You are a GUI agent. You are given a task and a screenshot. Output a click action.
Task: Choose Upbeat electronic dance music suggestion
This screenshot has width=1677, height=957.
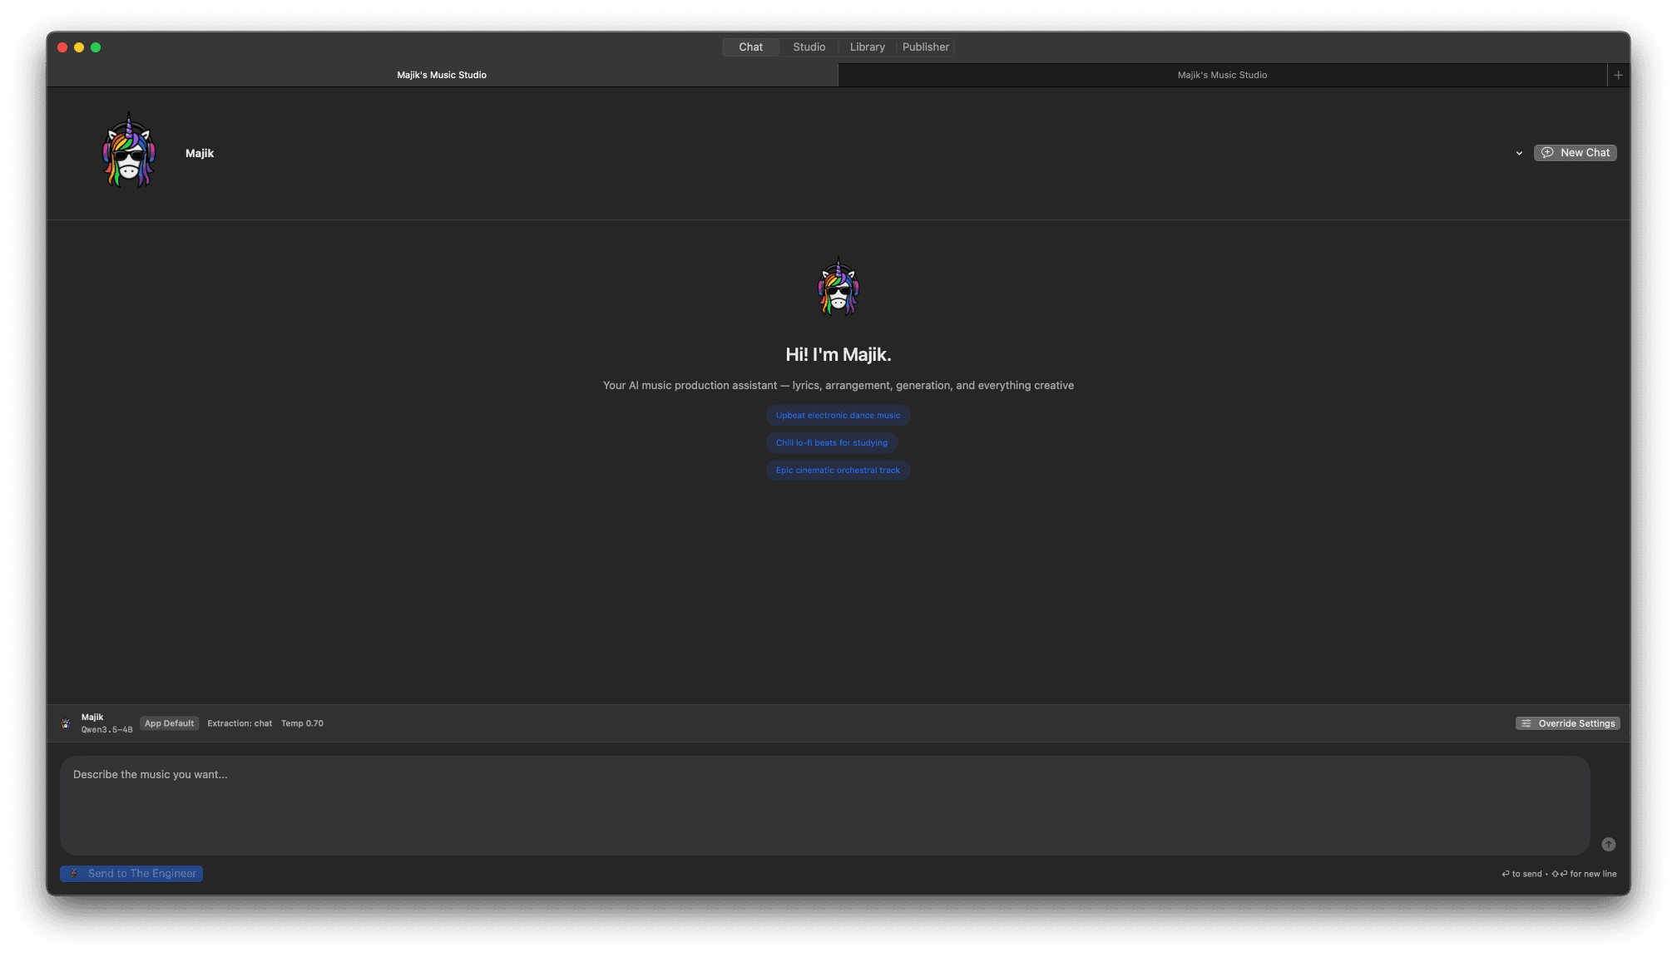tap(838, 416)
